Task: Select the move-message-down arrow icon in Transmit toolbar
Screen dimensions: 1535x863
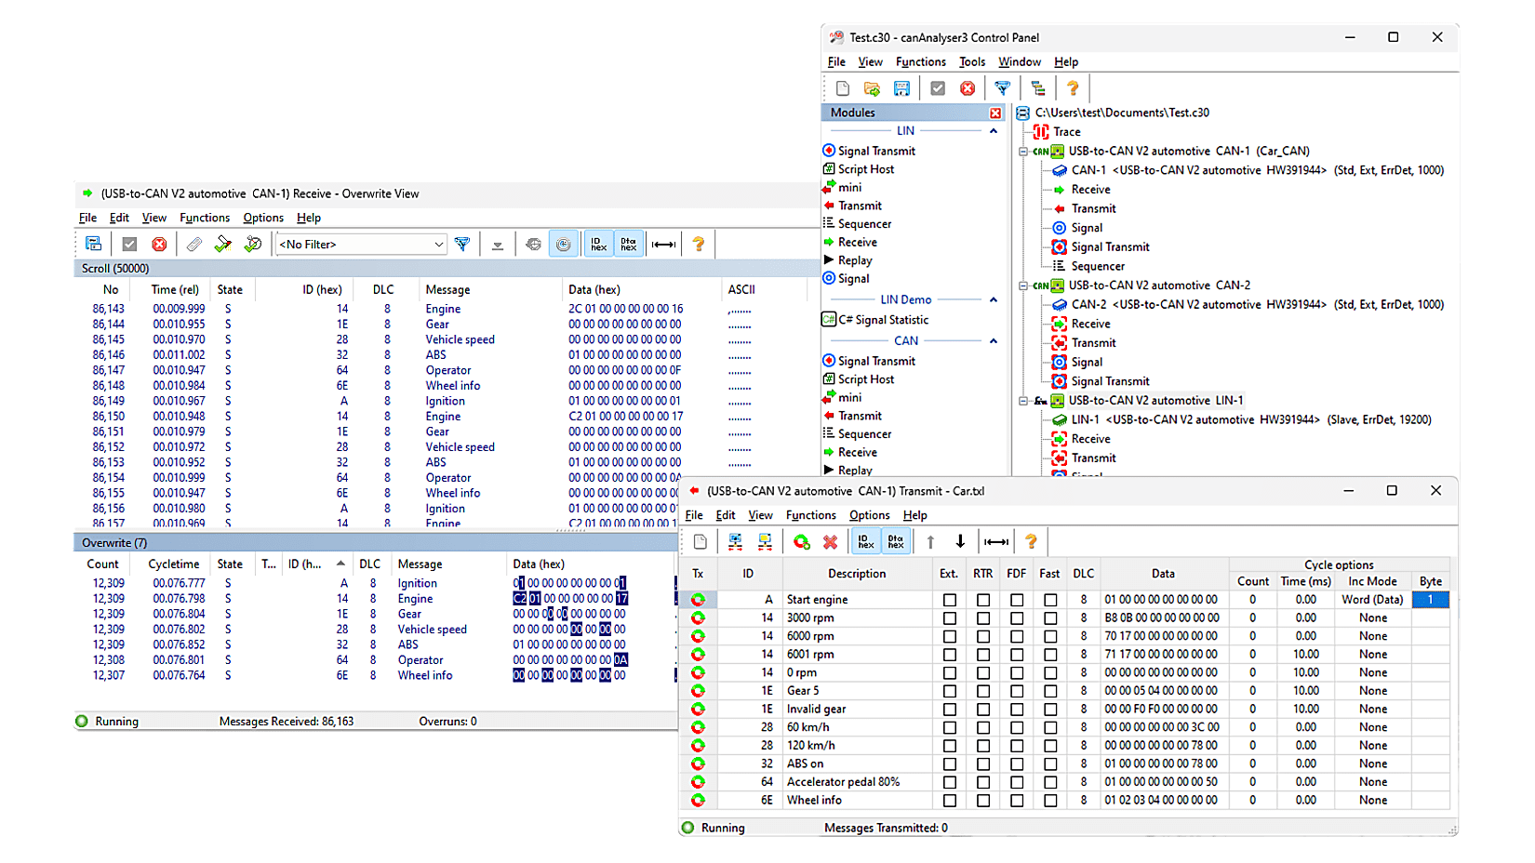Action: point(962,540)
